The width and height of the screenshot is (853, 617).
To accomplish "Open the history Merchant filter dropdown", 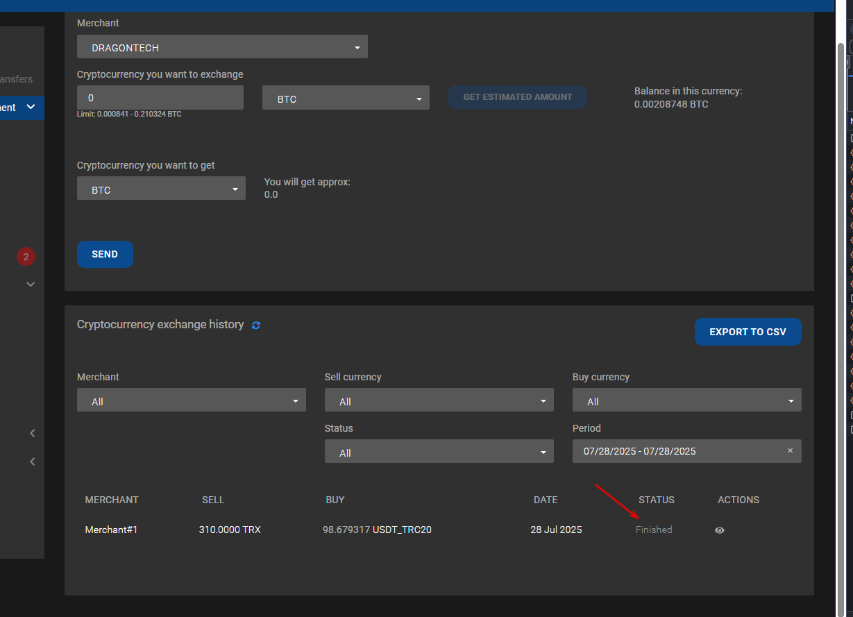I will 192,400.
